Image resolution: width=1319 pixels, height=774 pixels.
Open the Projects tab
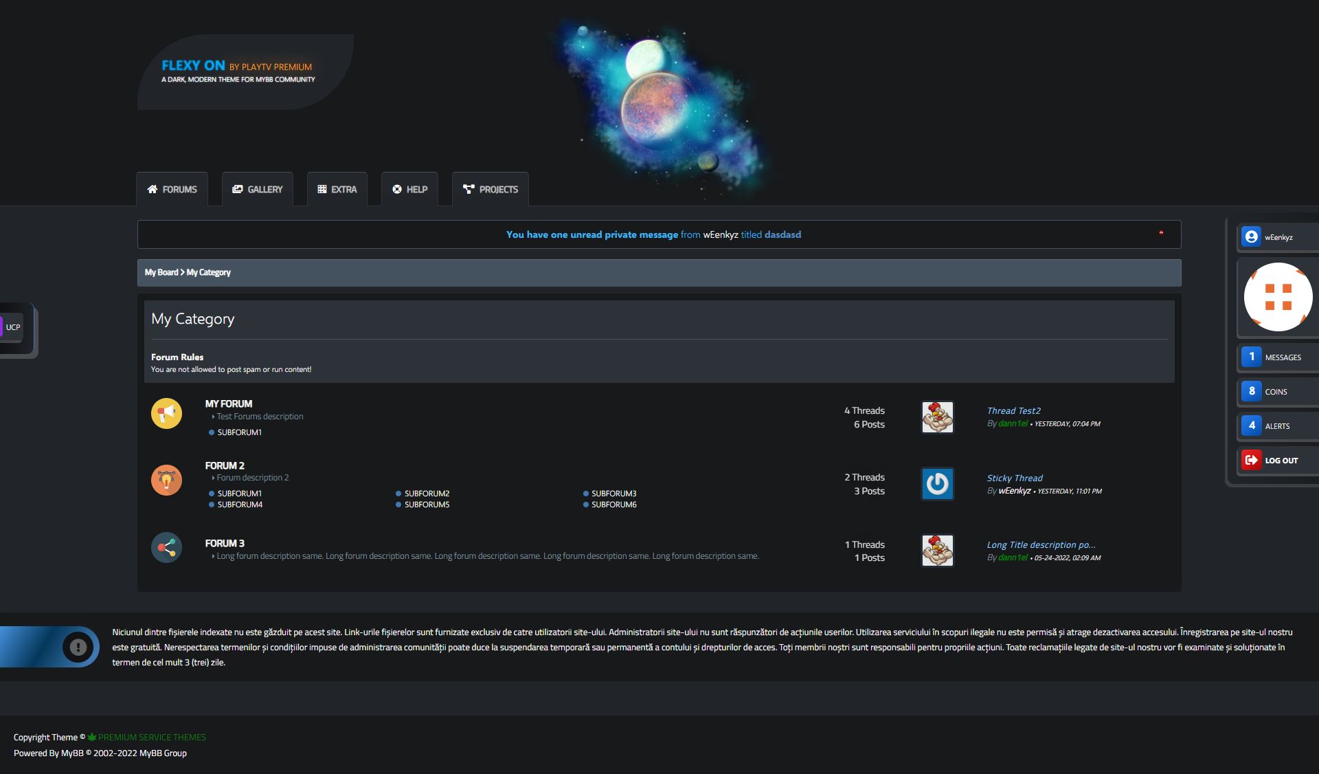click(x=490, y=189)
